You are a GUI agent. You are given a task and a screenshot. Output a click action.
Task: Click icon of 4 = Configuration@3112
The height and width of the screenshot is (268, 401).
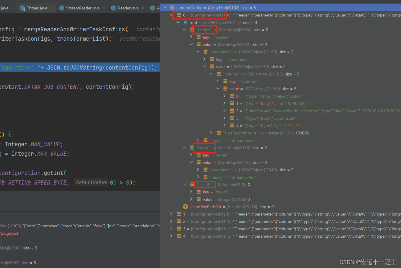179,236
